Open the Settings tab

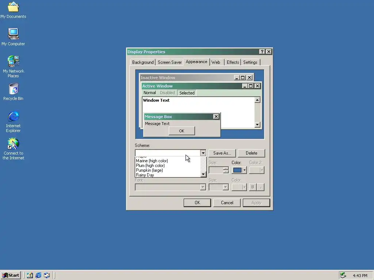click(250, 62)
